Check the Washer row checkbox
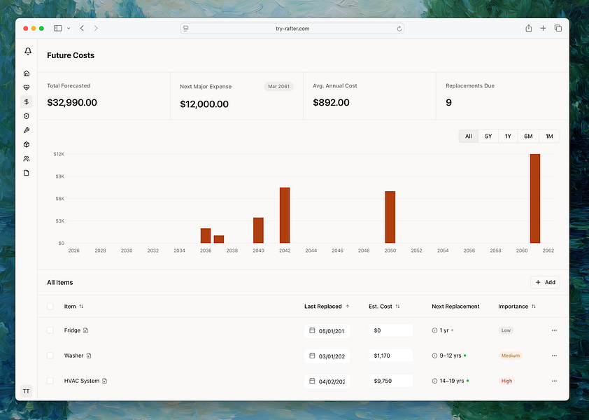The height and width of the screenshot is (420, 589). click(x=50, y=356)
